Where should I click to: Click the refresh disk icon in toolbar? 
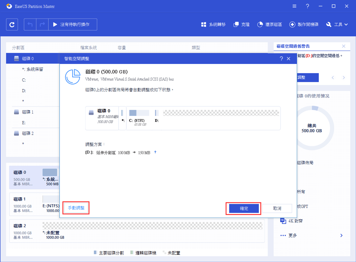12,24
